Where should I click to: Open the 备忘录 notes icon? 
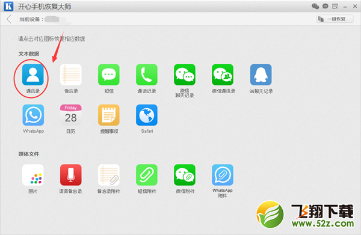click(71, 75)
